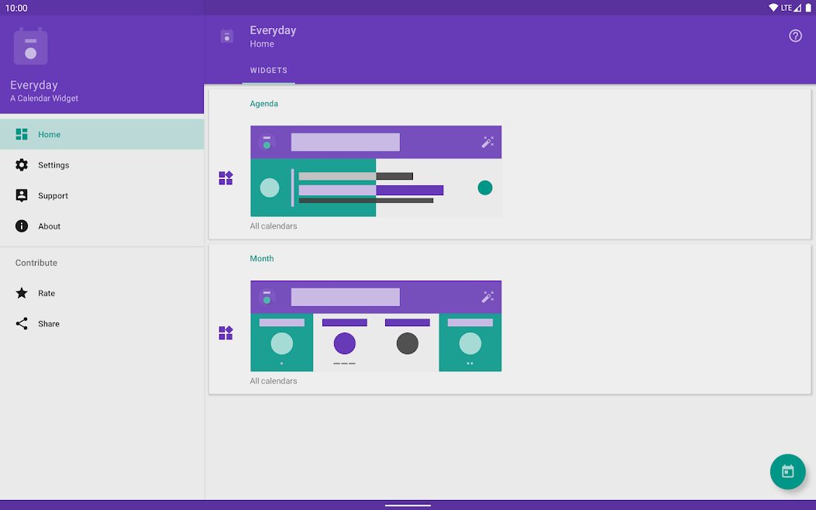Open the help question mark icon

794,36
